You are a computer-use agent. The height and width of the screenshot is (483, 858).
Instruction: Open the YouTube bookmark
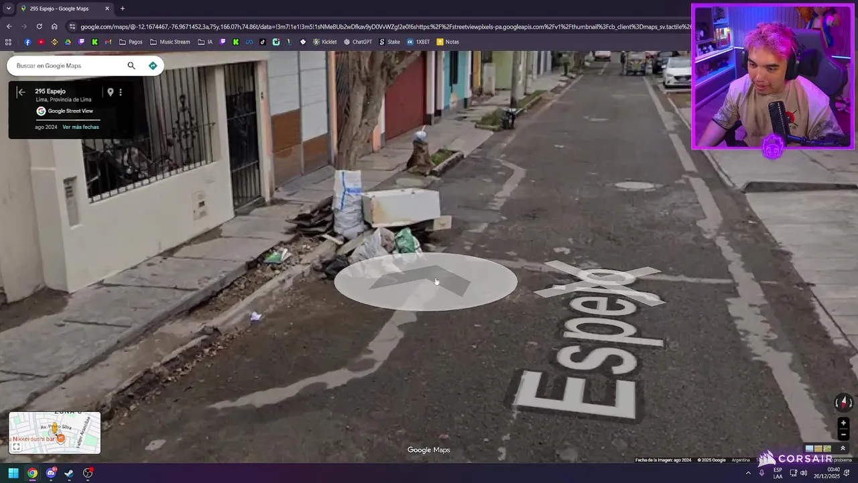click(41, 42)
